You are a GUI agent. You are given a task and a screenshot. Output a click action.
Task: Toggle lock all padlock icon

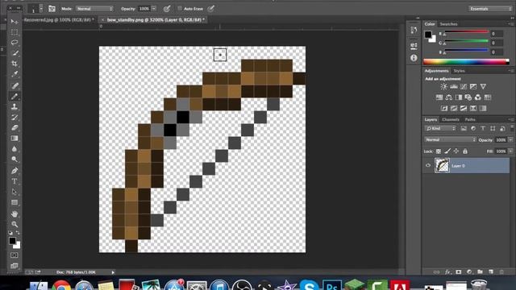pyautogui.click(x=465, y=151)
